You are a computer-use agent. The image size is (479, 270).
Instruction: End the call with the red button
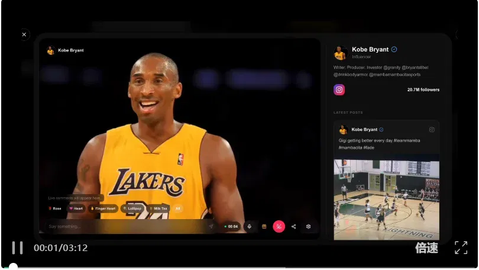pos(279,227)
